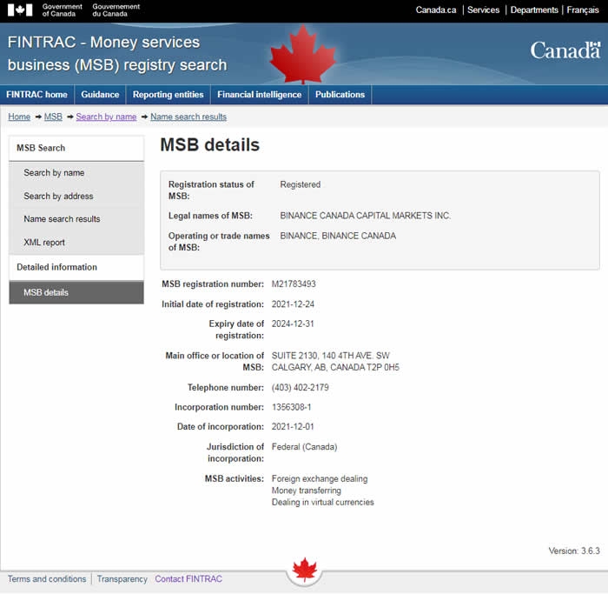This screenshot has width=608, height=594.
Task: Click the FINTRAC MSB registry search banner title
Action: tap(117, 54)
